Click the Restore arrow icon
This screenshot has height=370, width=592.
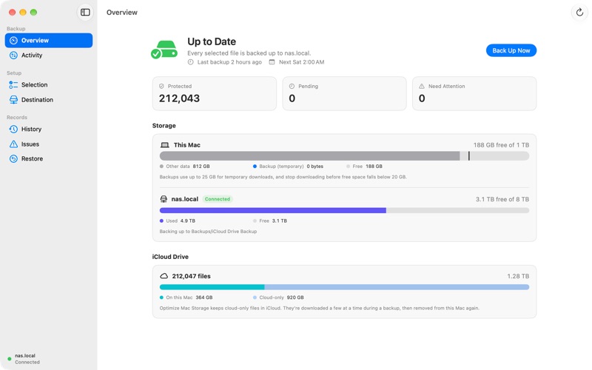[x=13, y=158]
